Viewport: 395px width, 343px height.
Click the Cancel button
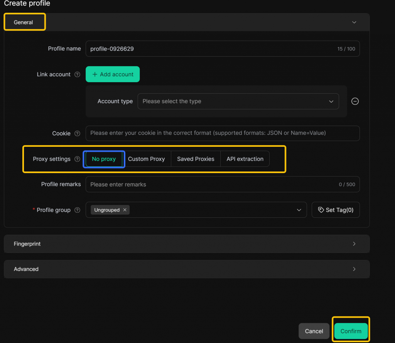314,331
